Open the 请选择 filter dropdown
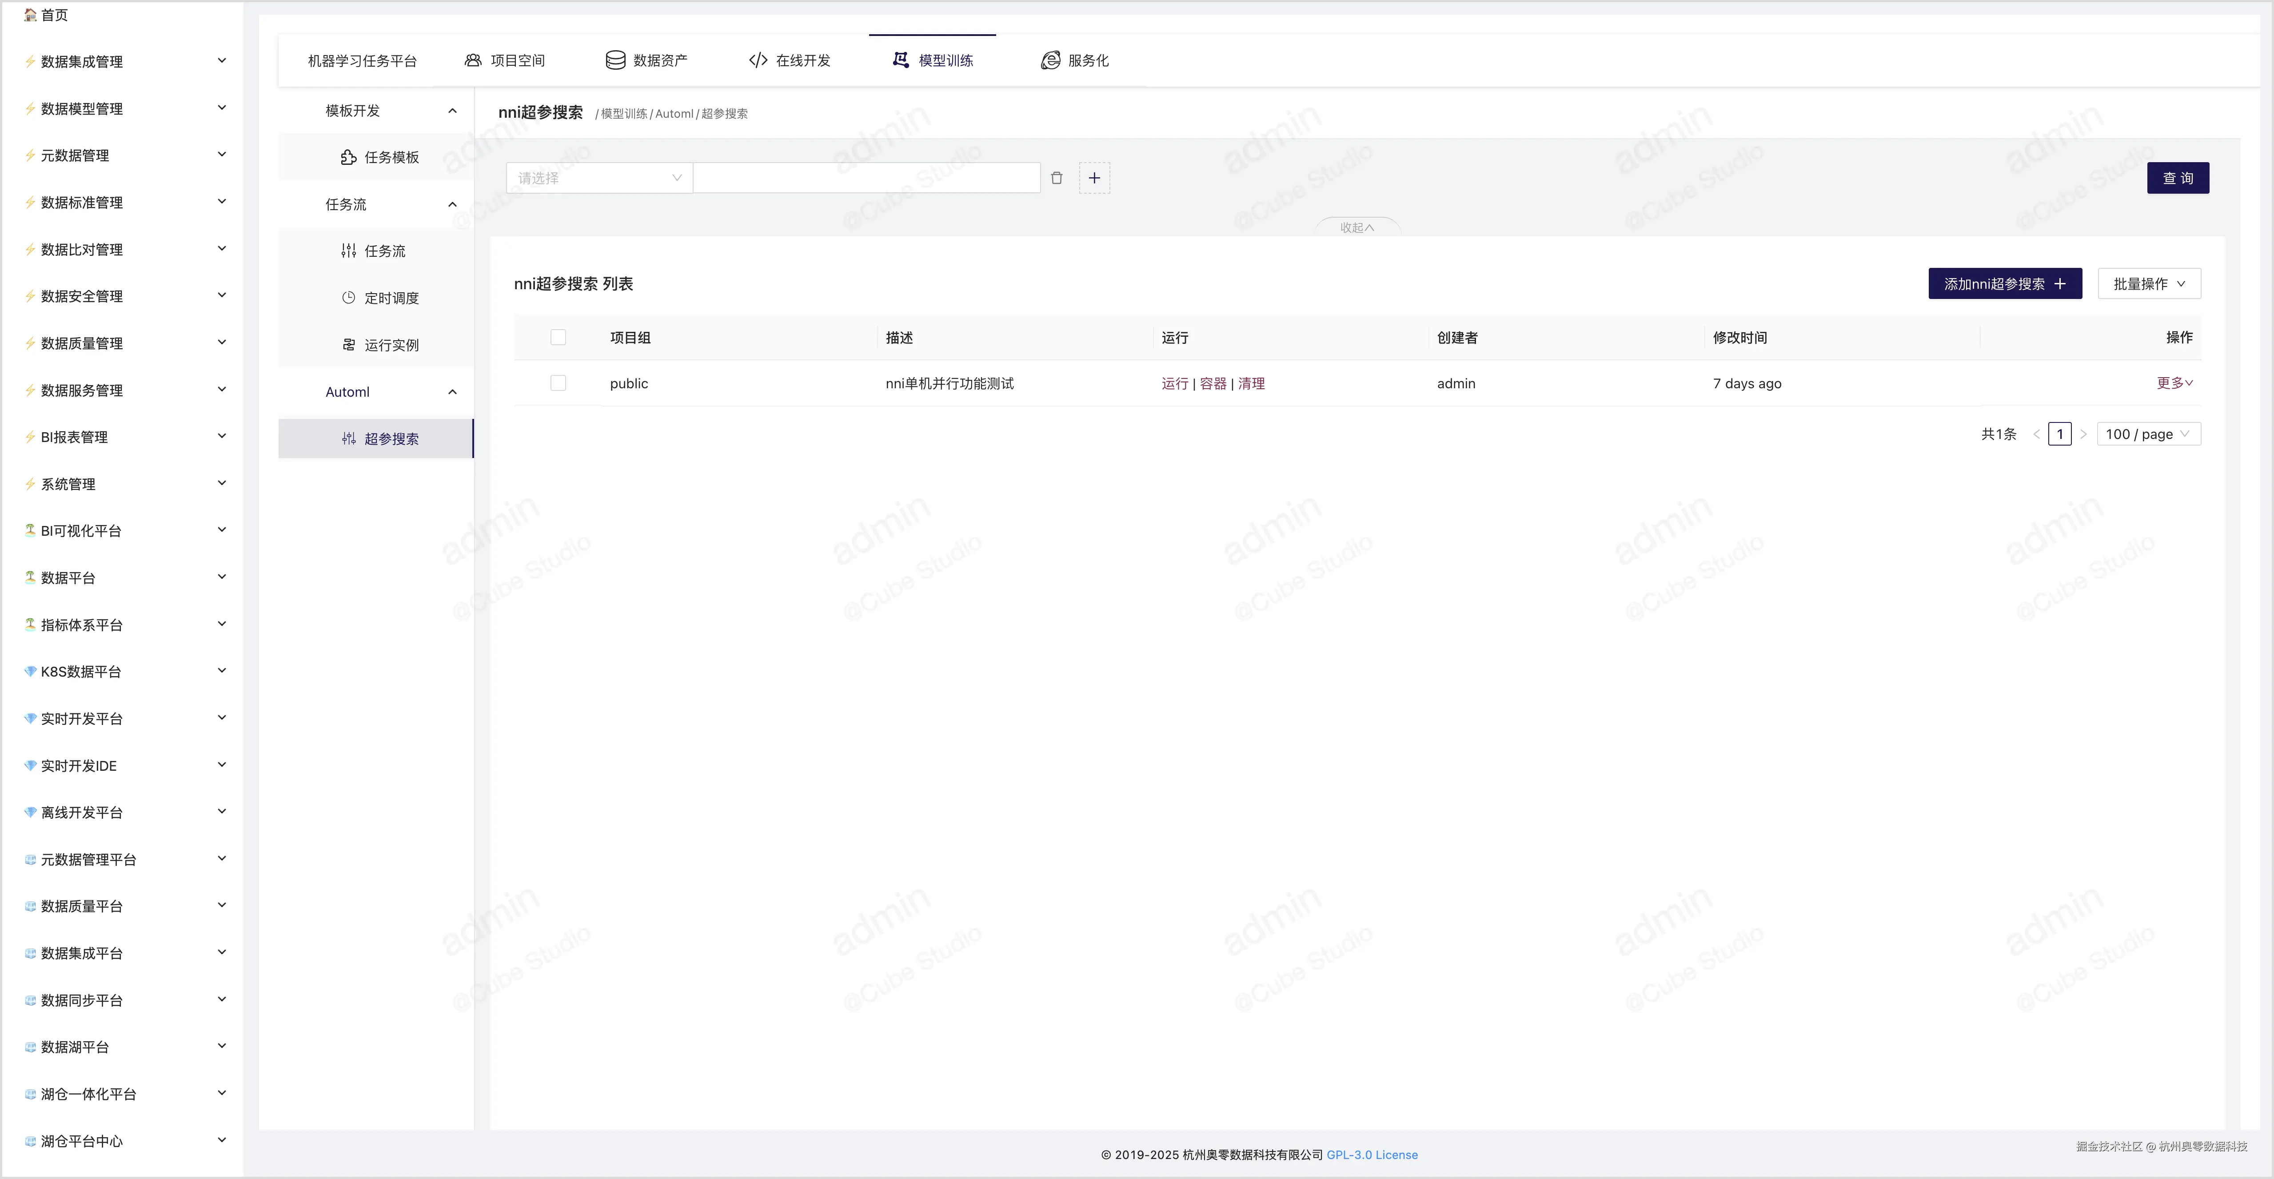The height and width of the screenshot is (1179, 2274). coord(598,178)
